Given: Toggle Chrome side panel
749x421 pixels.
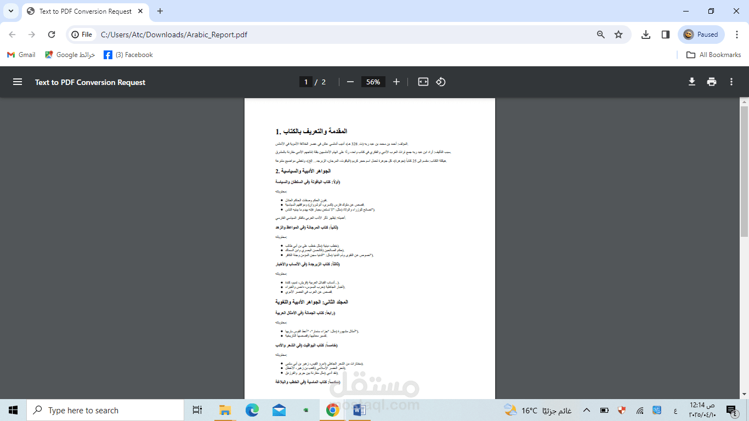Looking at the screenshot, I should coord(666,35).
